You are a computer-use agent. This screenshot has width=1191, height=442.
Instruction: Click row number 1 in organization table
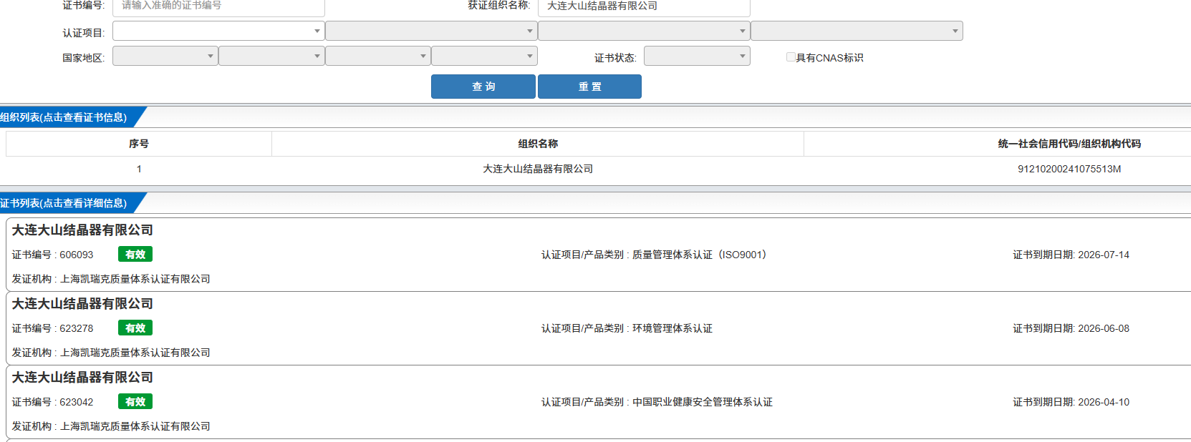pos(139,169)
